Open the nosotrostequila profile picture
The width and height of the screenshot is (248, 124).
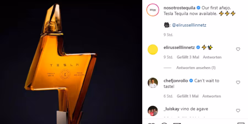153,10
